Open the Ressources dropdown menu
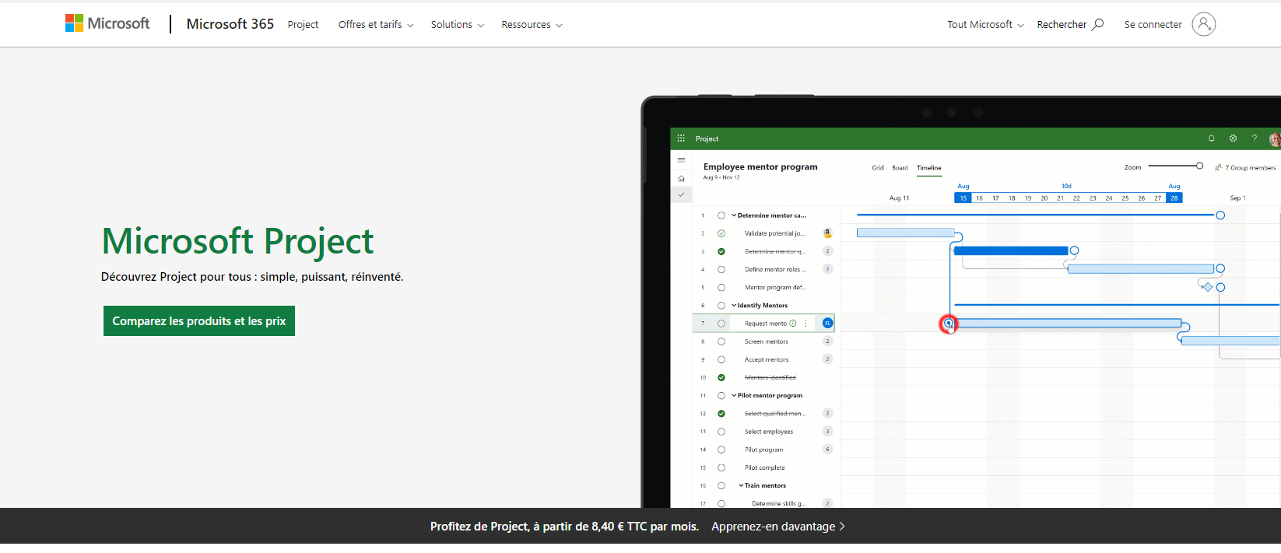This screenshot has height=553, width=1281. [532, 25]
